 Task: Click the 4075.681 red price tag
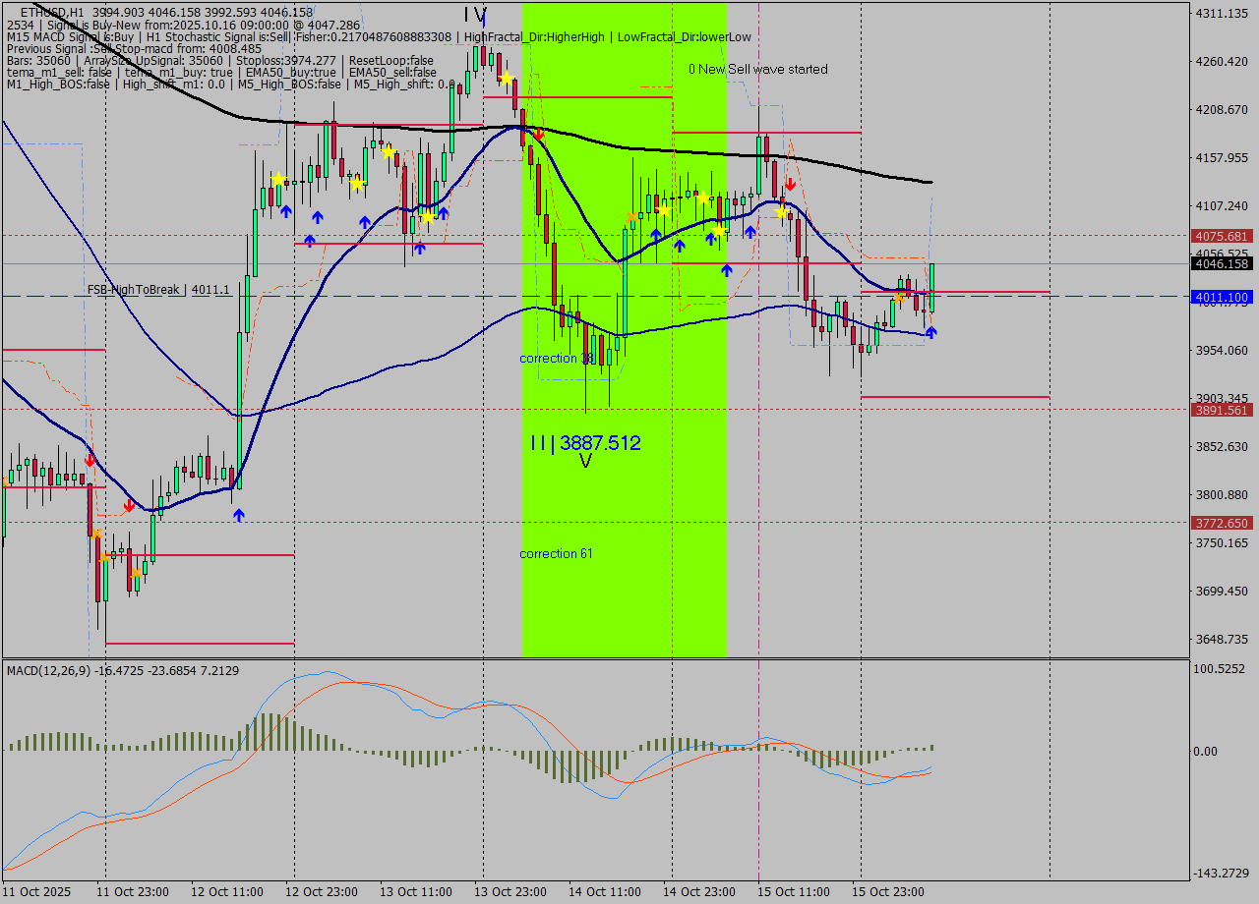(x=1221, y=236)
